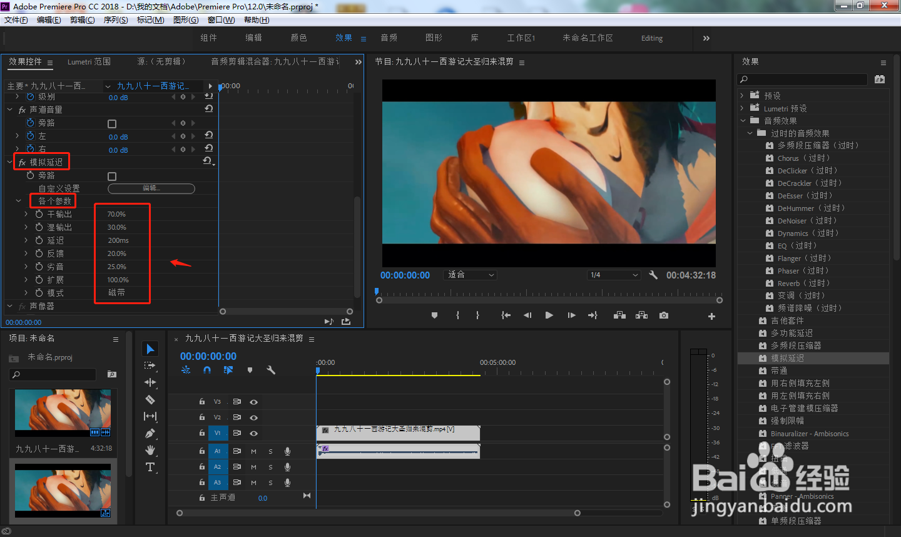Open the 剪辑(C) menu

[83, 20]
